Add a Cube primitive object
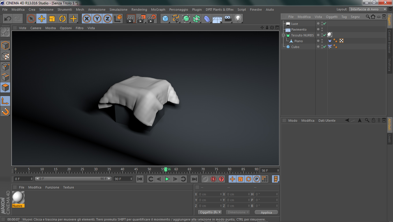 (x=165, y=19)
